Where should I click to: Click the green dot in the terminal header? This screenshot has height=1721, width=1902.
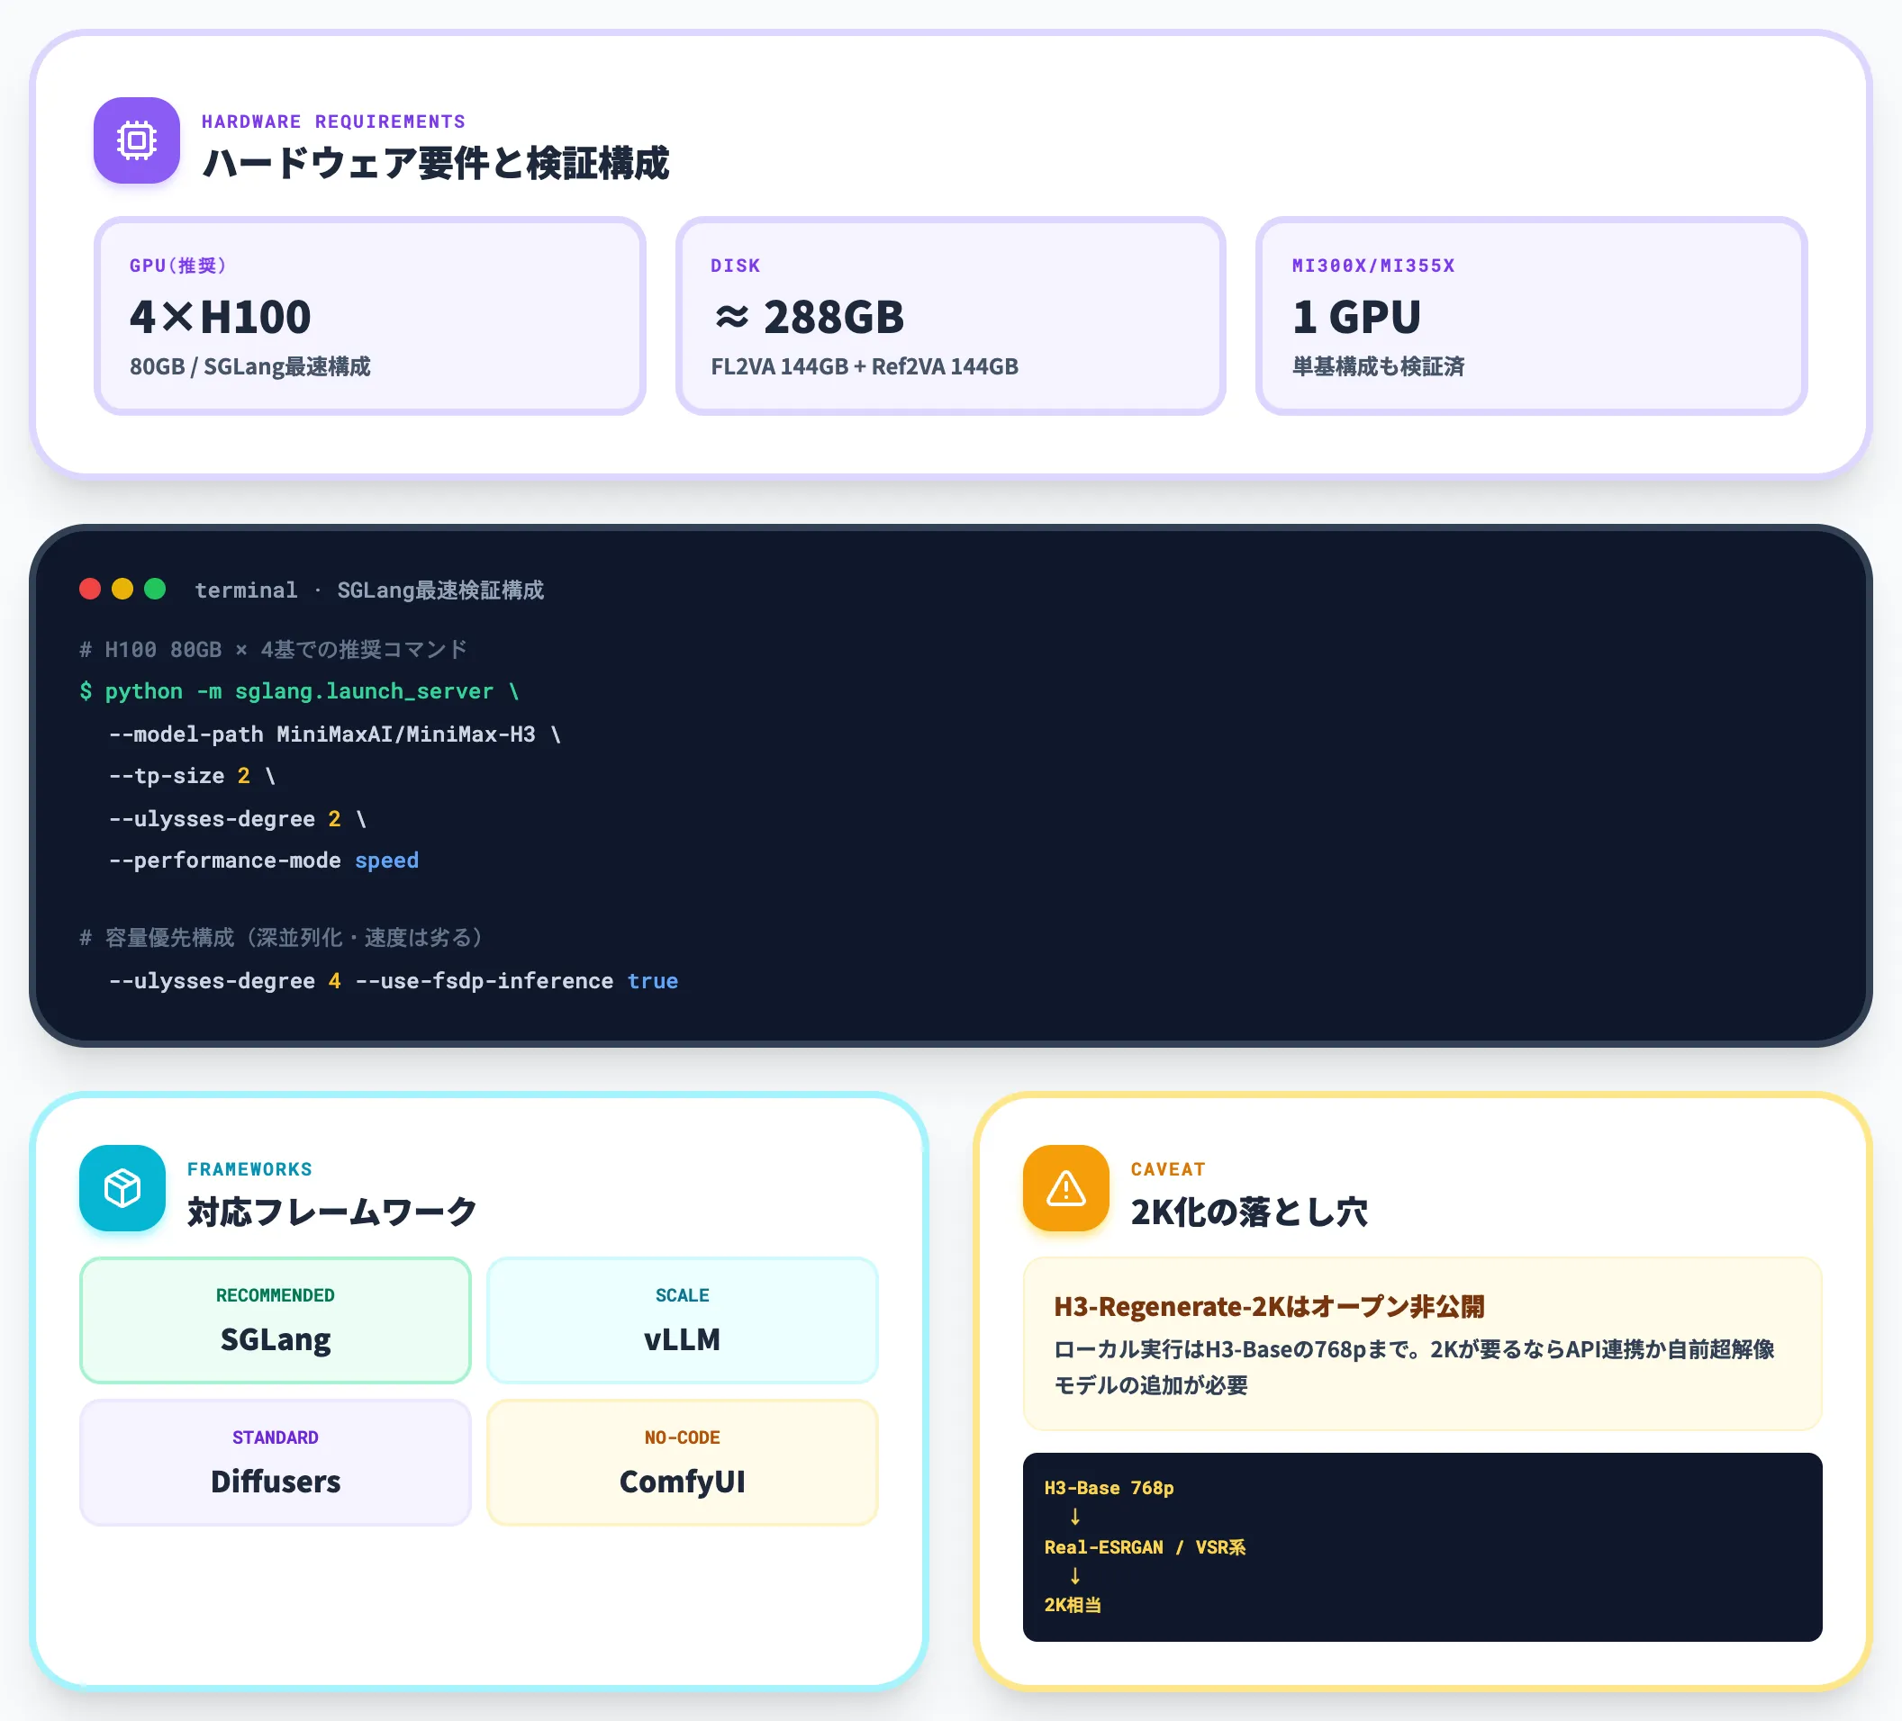[155, 590]
